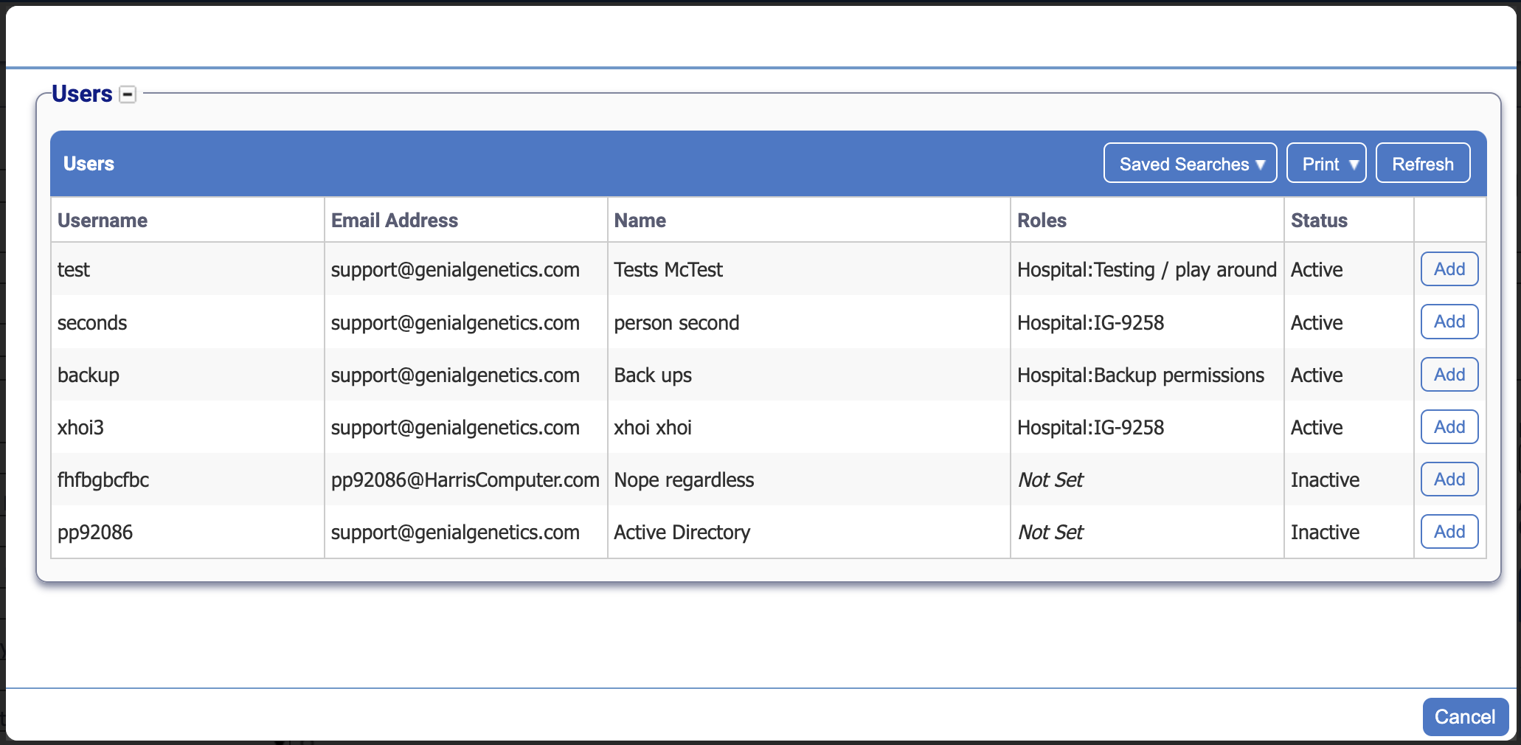Add the inactive user fhfbgbcfbc
This screenshot has height=745, width=1521.
(1448, 479)
